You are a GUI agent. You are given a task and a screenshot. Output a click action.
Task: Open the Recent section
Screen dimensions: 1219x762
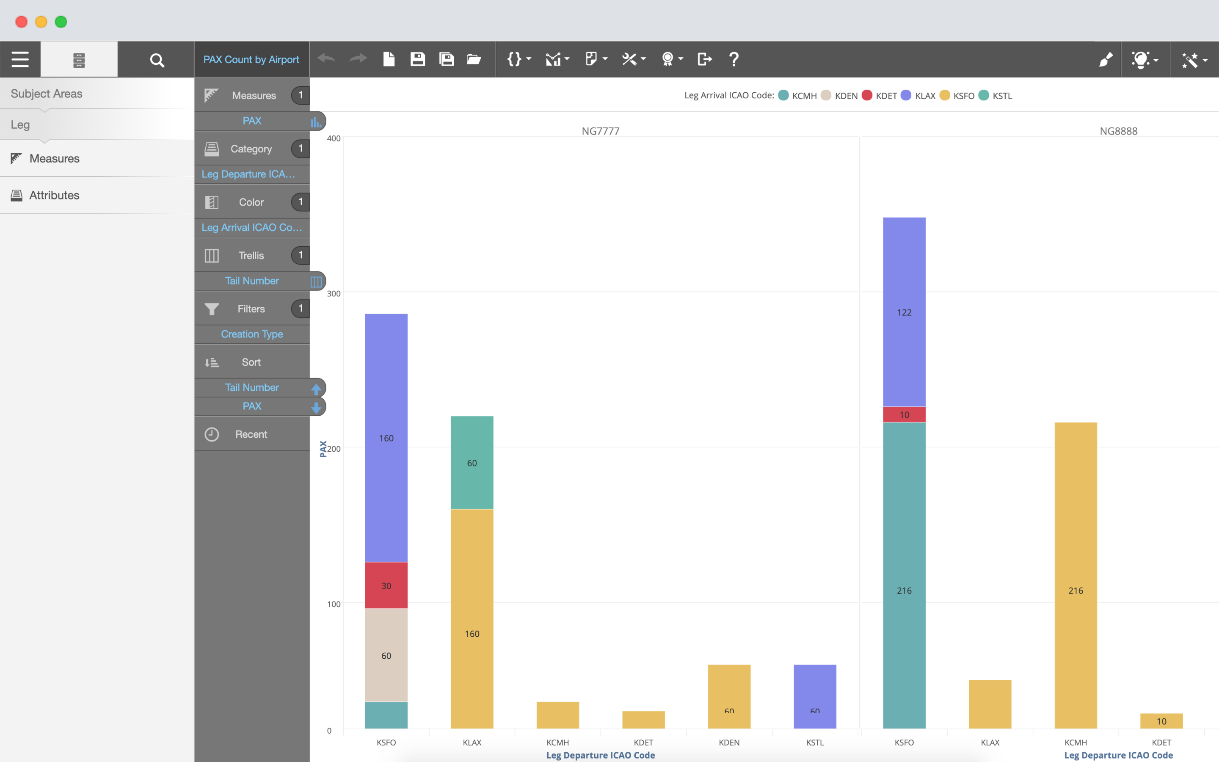tap(252, 434)
